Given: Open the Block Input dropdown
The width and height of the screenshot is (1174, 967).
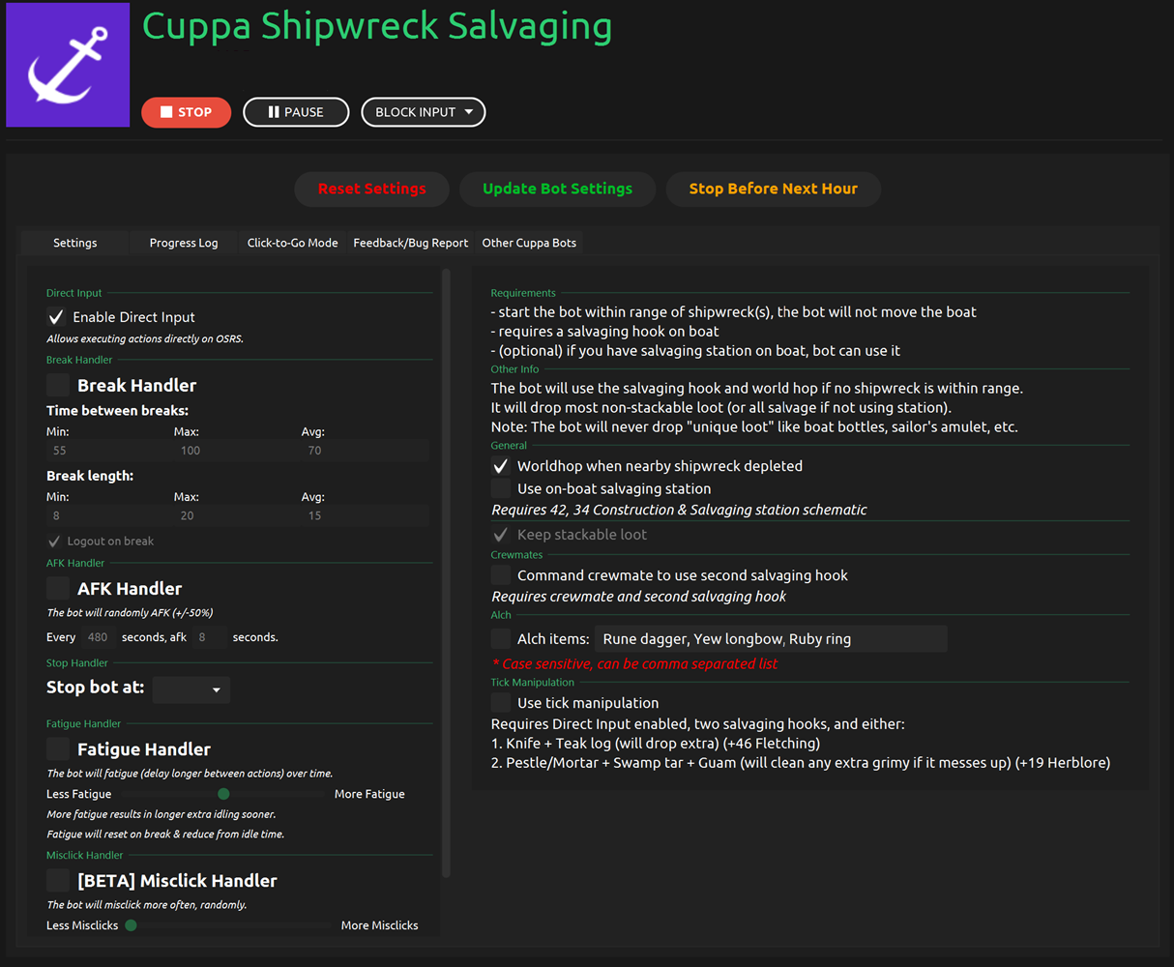Looking at the screenshot, I should (424, 112).
